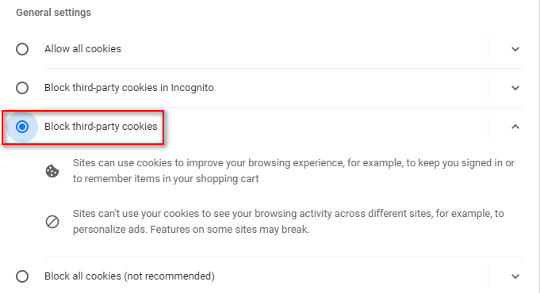The width and height of the screenshot is (540, 293).
Task: Expand details for Incognito cookie blocking
Action: [515, 88]
